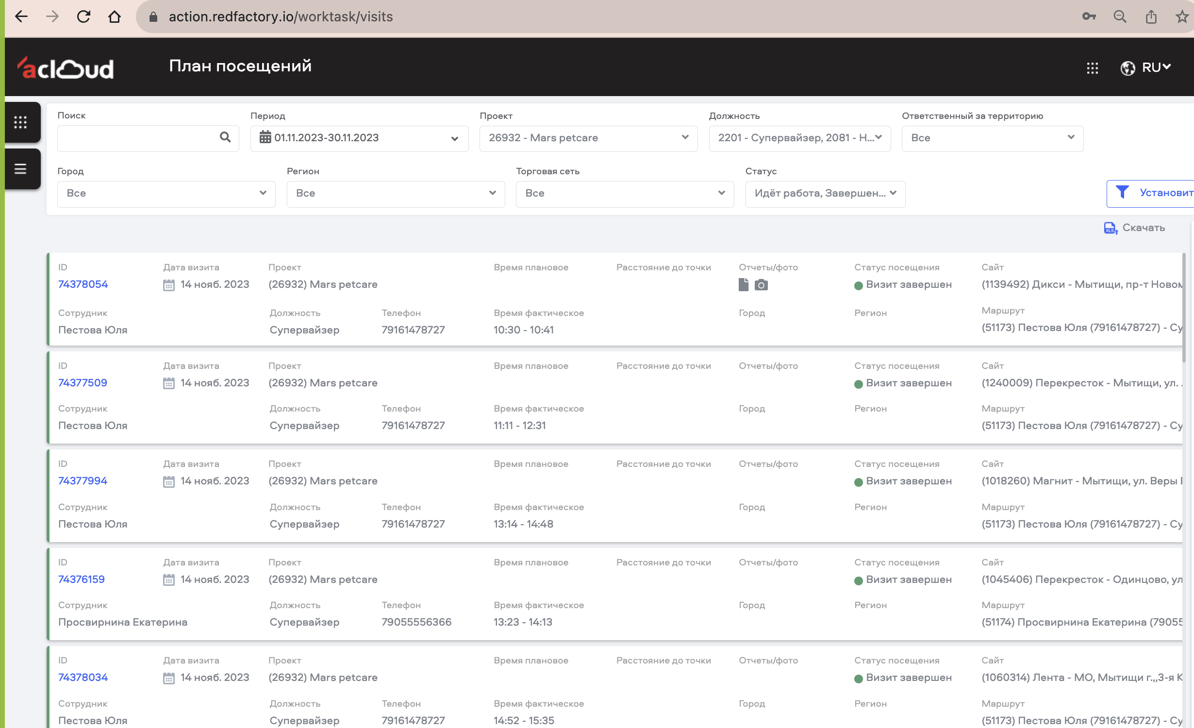1194x728 pixels.
Task: Click the search magnifier icon
Action: coord(225,137)
